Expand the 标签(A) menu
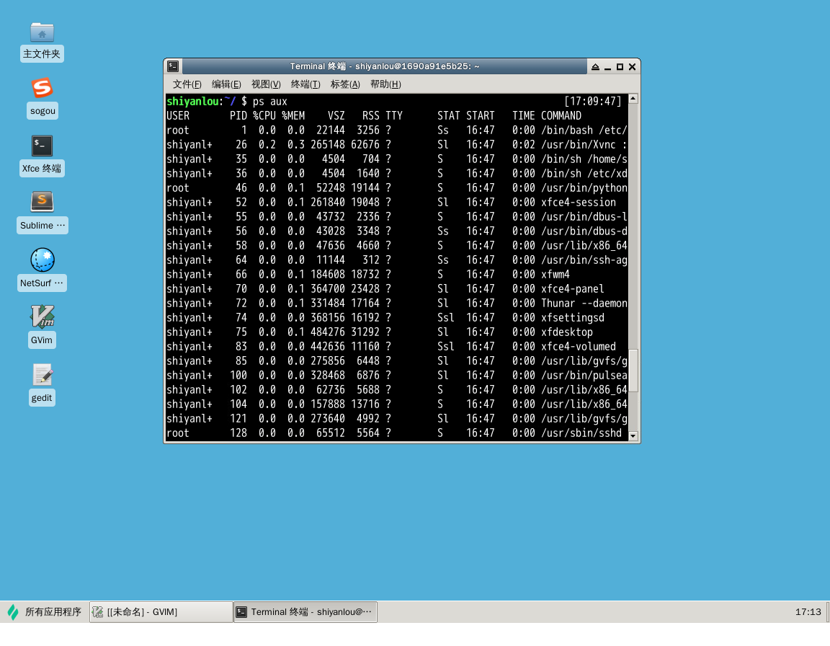The height and width of the screenshot is (646, 830). (345, 84)
